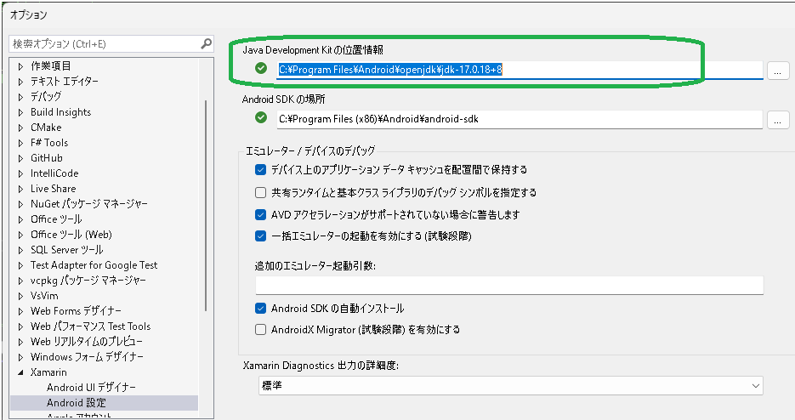Enable AndroidX Migrator (試験段階) checkbox
Image resolution: width=795 pixels, height=420 pixels.
tap(261, 329)
